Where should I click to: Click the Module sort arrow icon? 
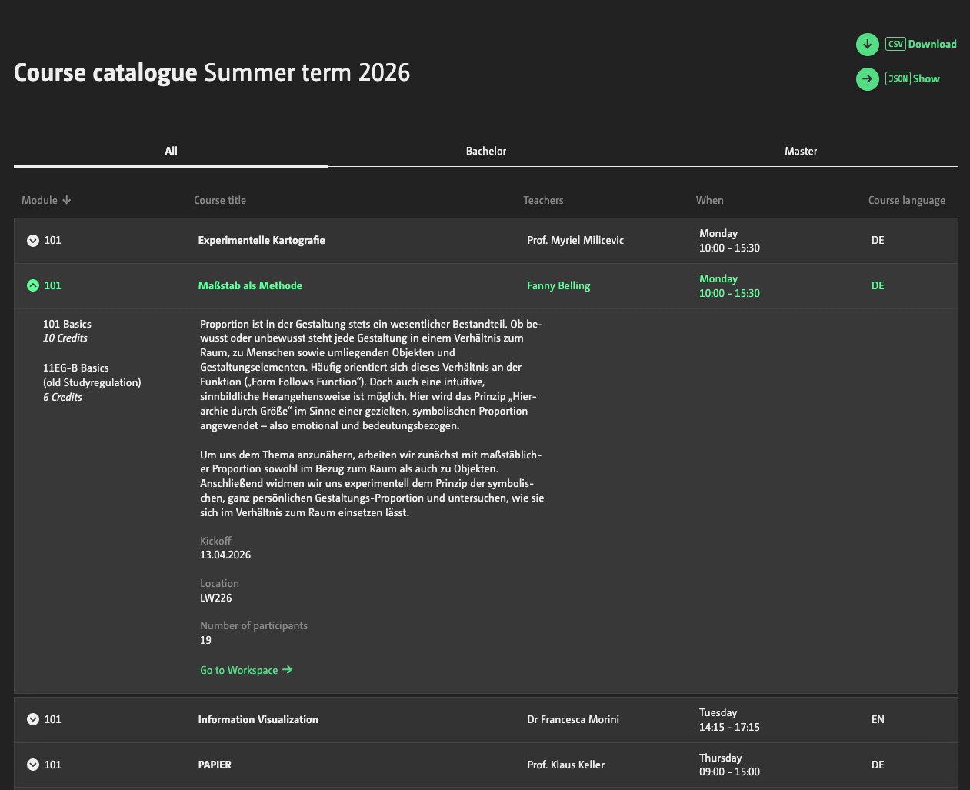pos(67,200)
